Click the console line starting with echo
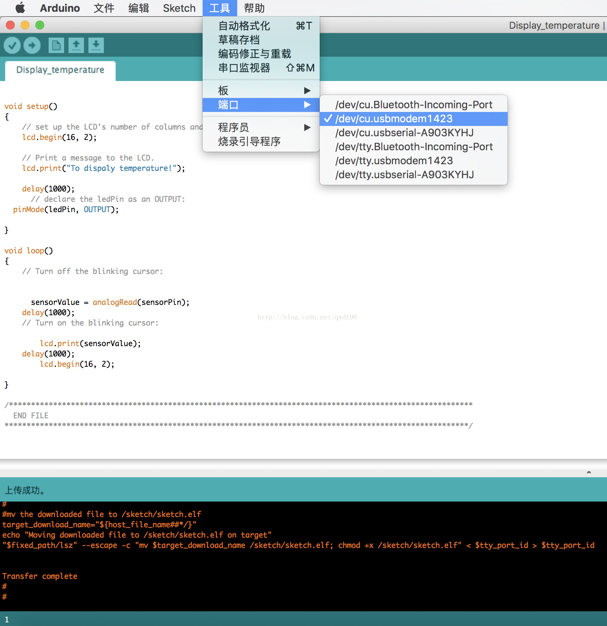Viewport: 607px width, 626px height. [137, 535]
